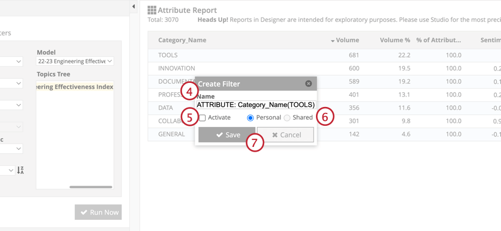501x231 pixels.
Task: Click the Volume sort arrow
Action: click(x=332, y=41)
